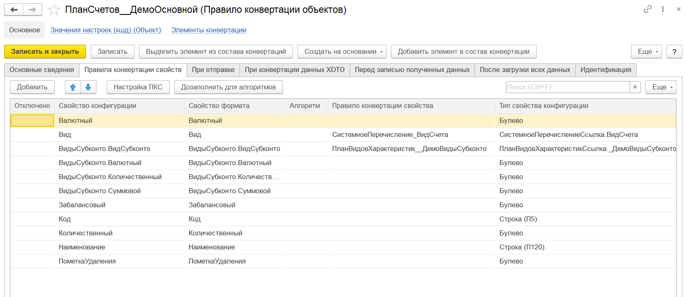Open the Перед записью полученных данных tab
This screenshot has width=686, height=297.
click(412, 70)
